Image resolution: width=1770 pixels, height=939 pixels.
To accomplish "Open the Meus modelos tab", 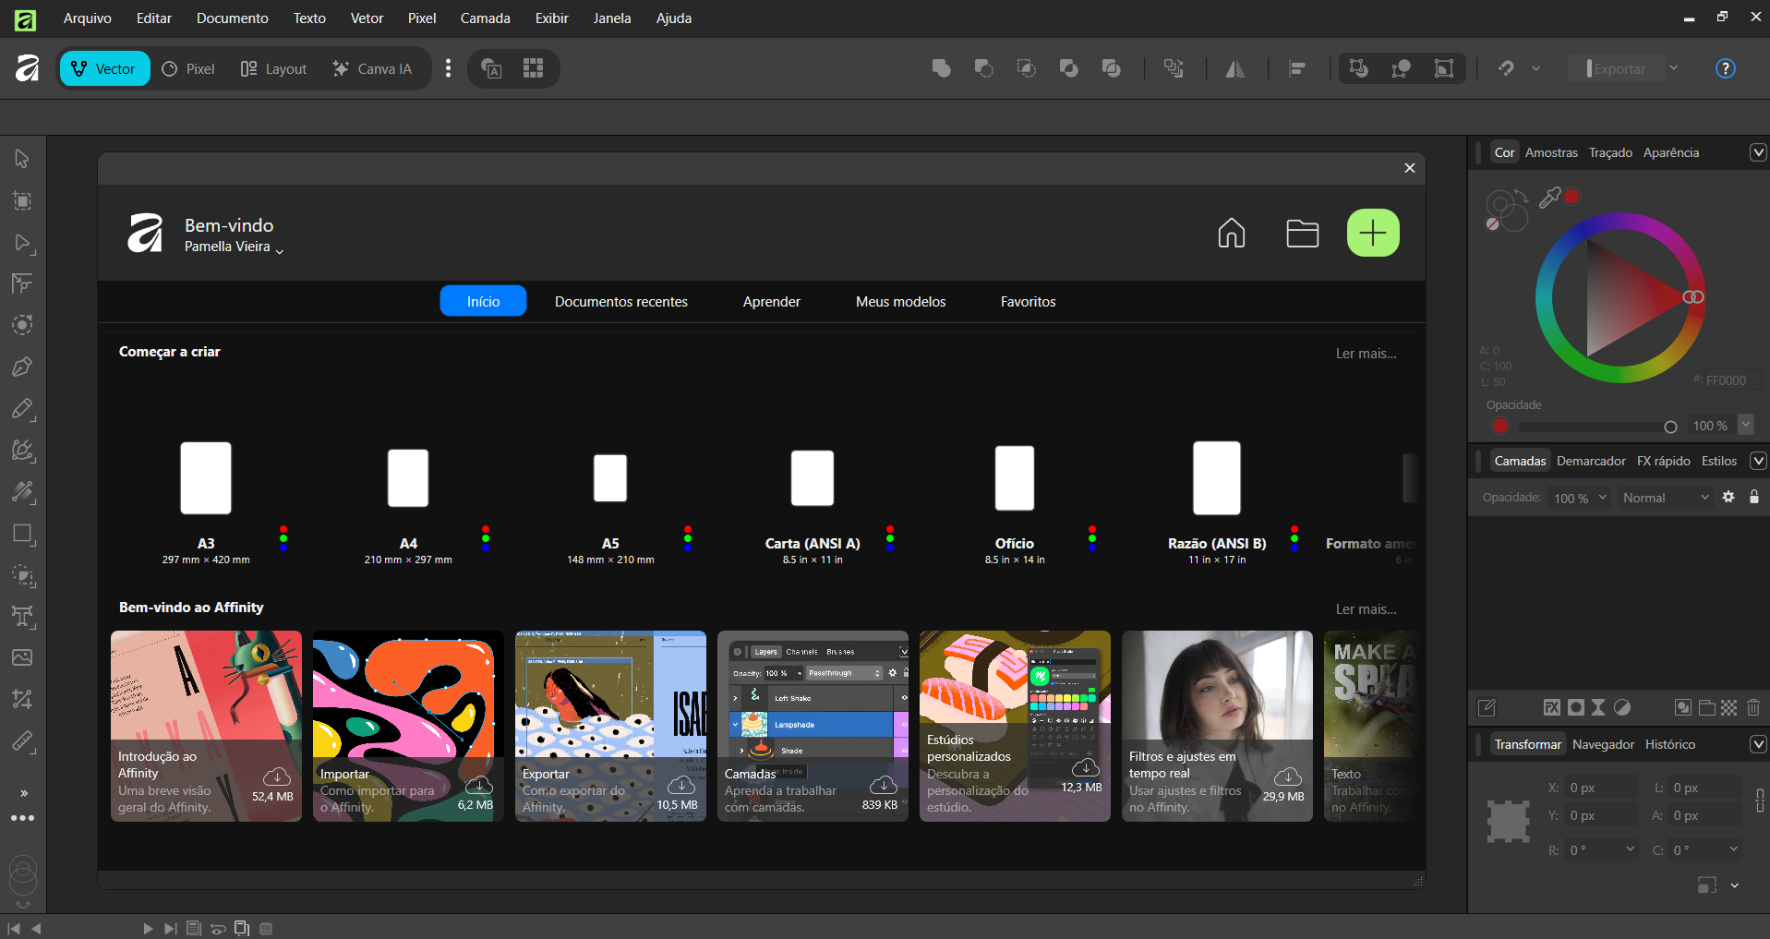I will (900, 301).
